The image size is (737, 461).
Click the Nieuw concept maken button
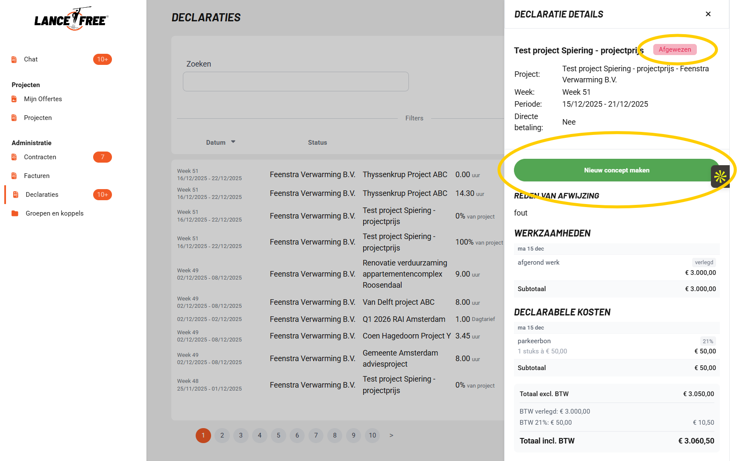[616, 170]
